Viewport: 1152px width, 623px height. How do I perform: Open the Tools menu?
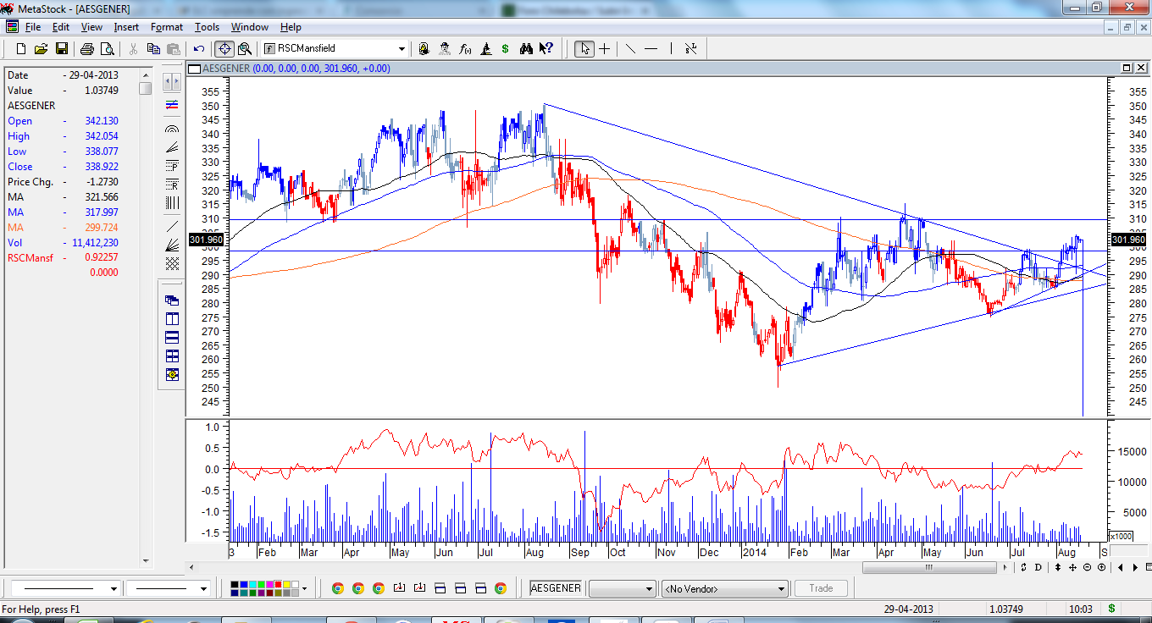point(207,27)
